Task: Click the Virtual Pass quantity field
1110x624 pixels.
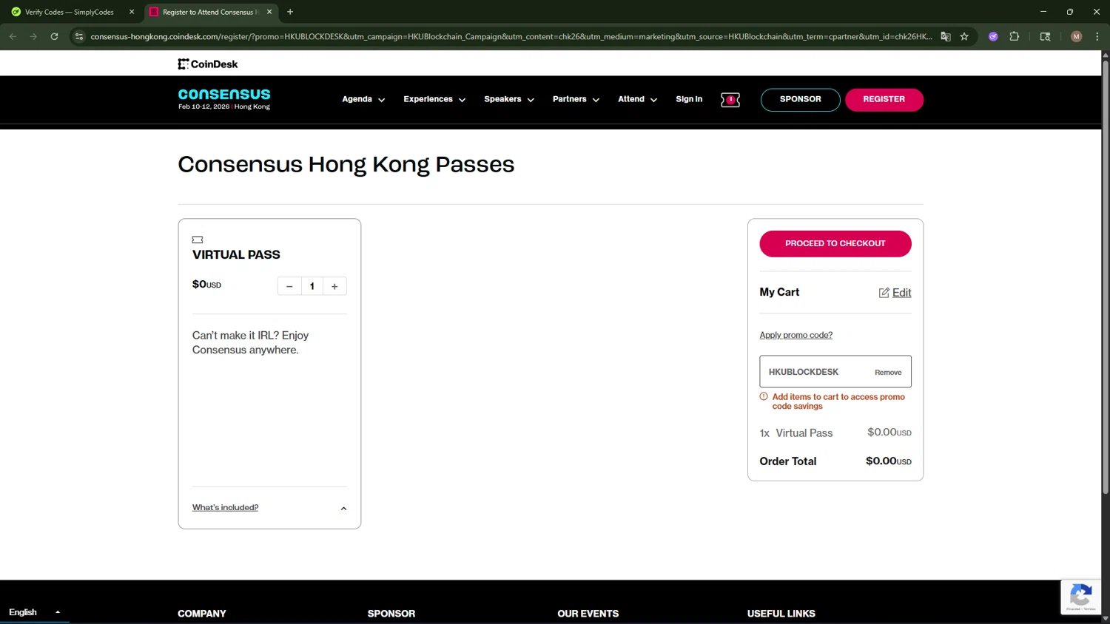Action: 312,286
